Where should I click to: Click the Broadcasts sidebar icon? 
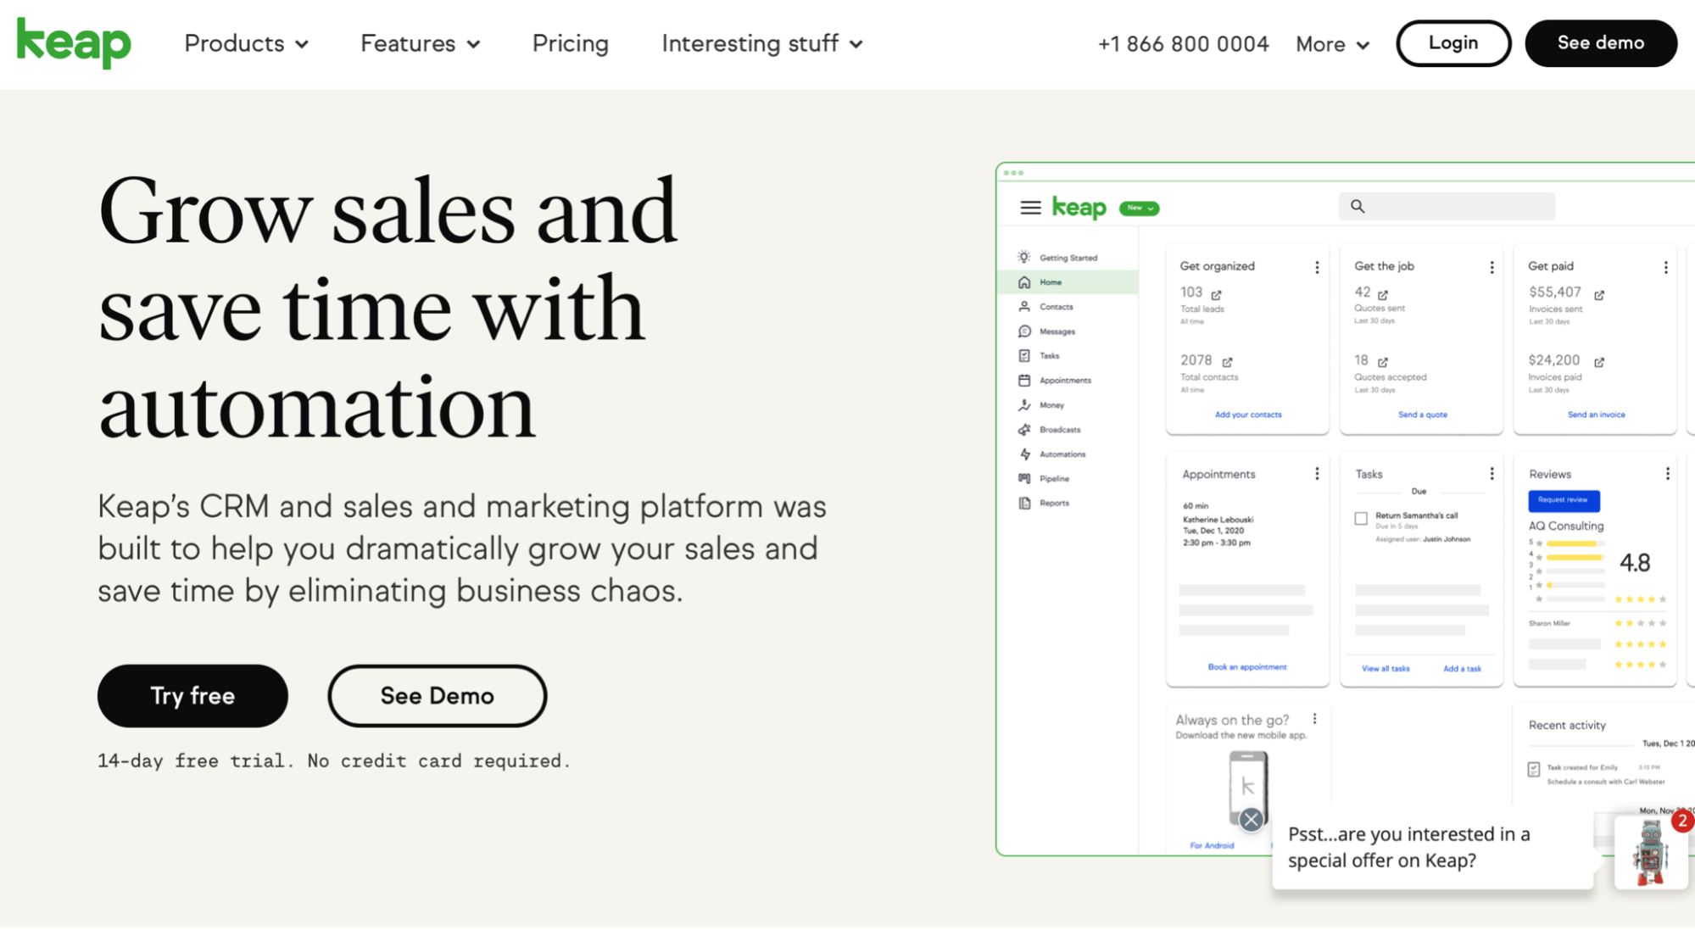1024,430
